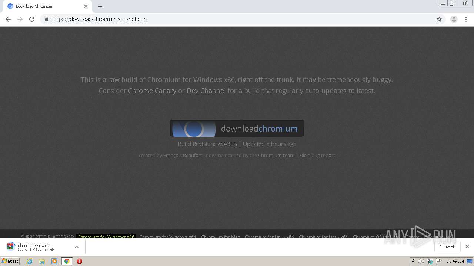Click the chrome-win.zip file icon

click(x=10, y=246)
